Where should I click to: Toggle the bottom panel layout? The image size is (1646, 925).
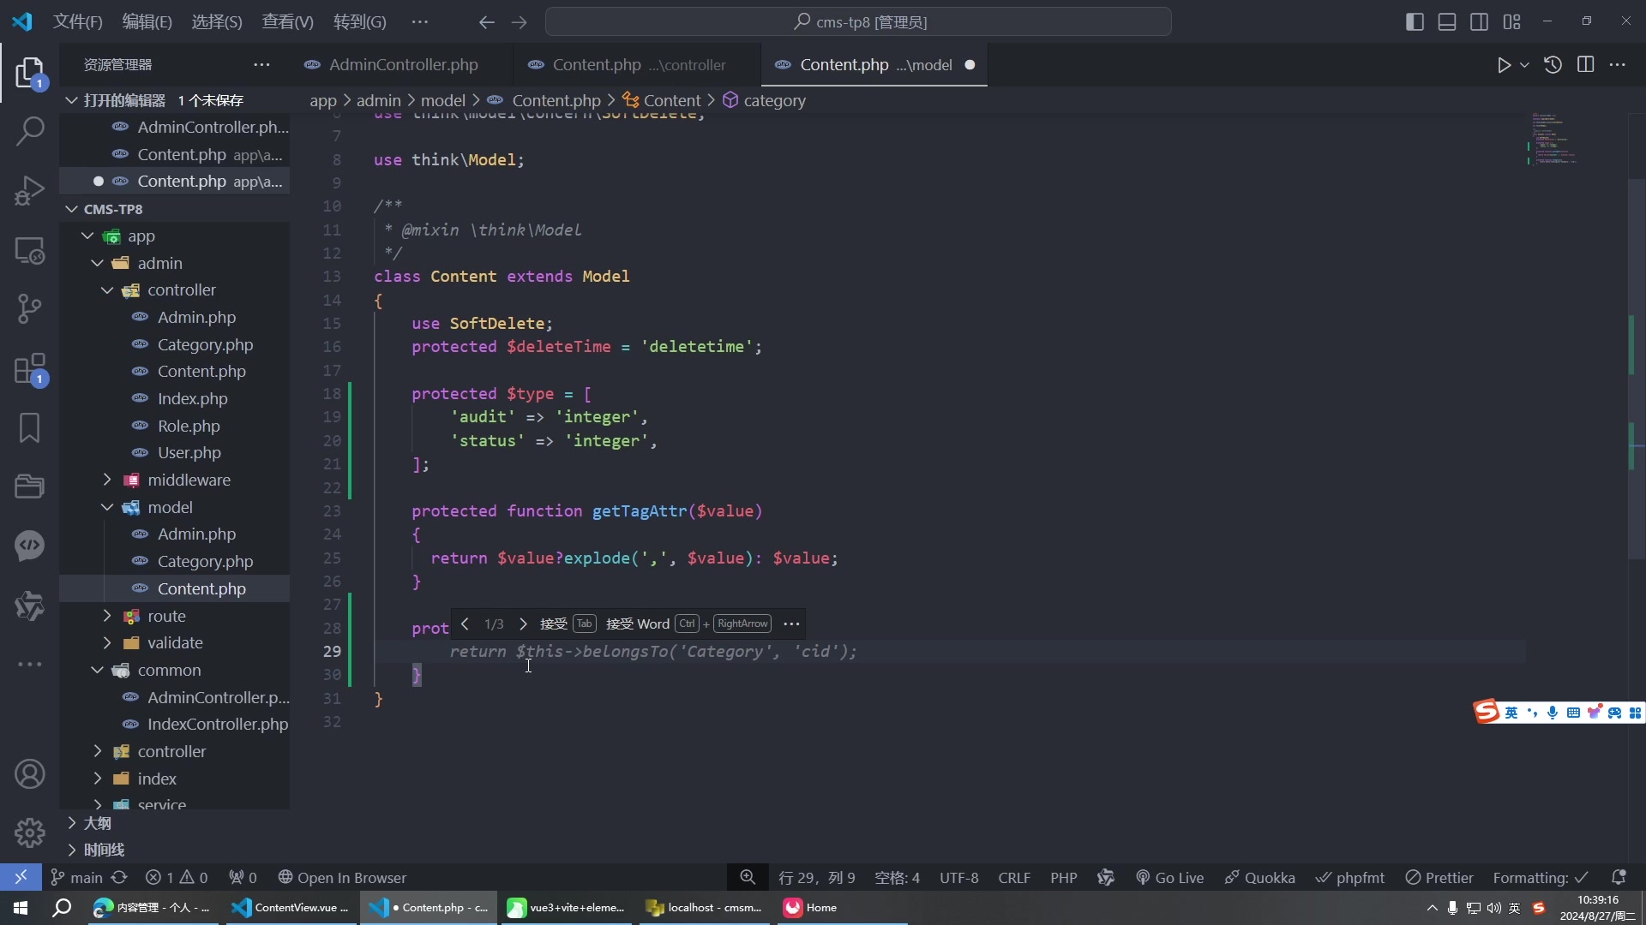1447,22
